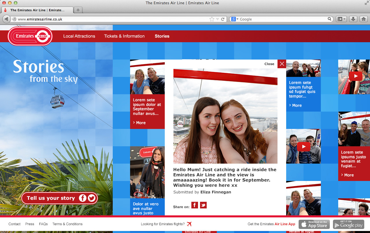
Task: Select The Emirates Air Line browser tab
Action: tap(37, 10)
